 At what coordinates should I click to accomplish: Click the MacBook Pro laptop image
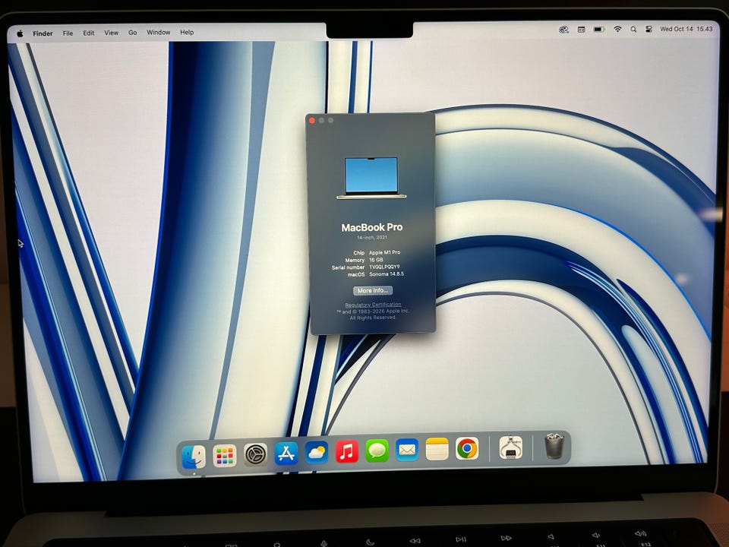(371, 178)
